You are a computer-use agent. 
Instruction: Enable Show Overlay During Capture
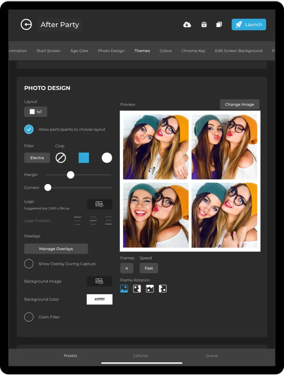pos(29,263)
